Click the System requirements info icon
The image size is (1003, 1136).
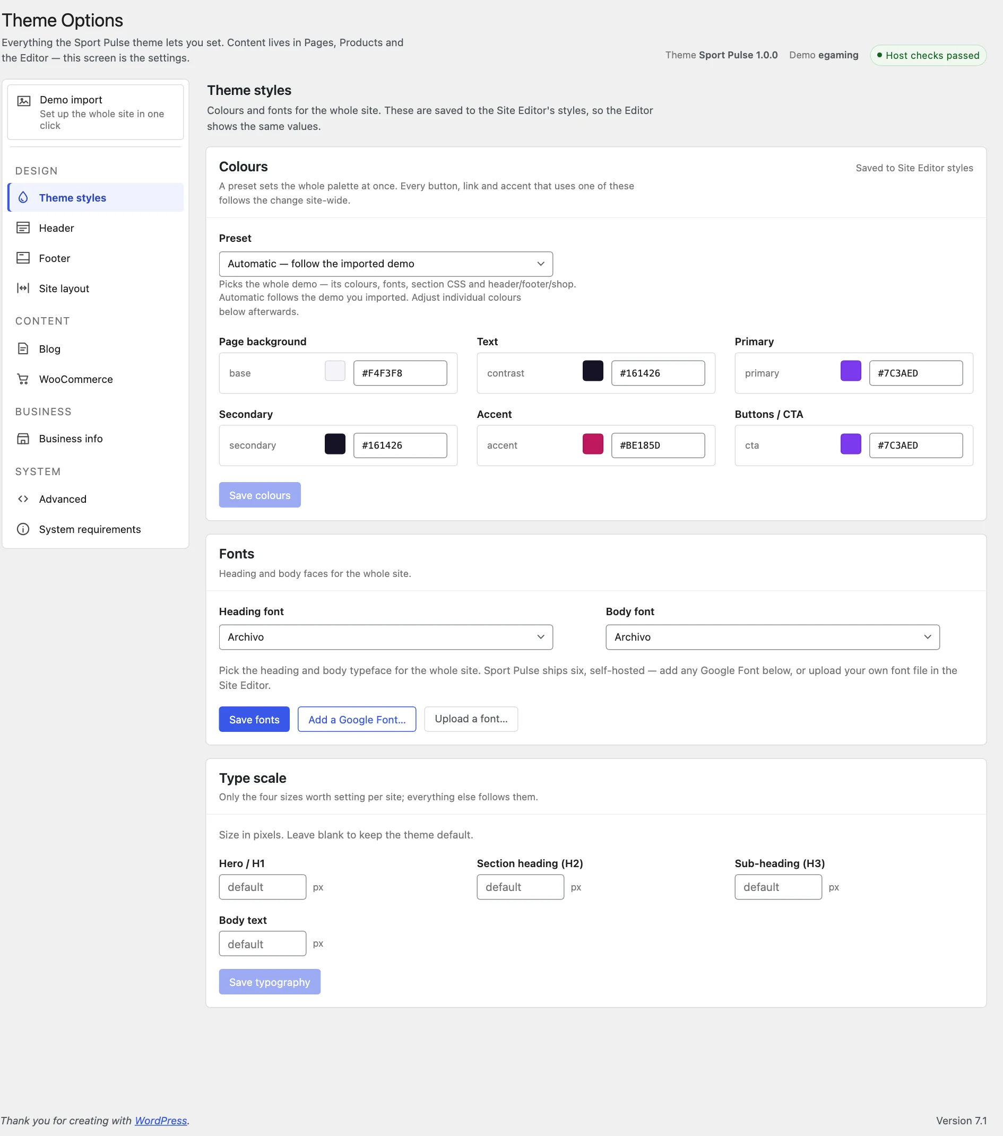pyautogui.click(x=23, y=529)
